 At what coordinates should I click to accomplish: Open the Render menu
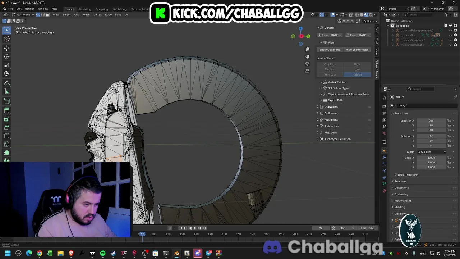(x=29, y=9)
